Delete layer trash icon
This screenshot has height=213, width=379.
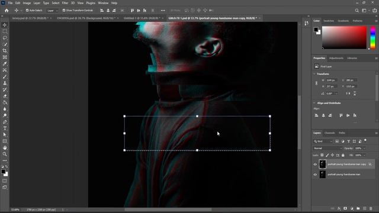[x=371, y=208]
